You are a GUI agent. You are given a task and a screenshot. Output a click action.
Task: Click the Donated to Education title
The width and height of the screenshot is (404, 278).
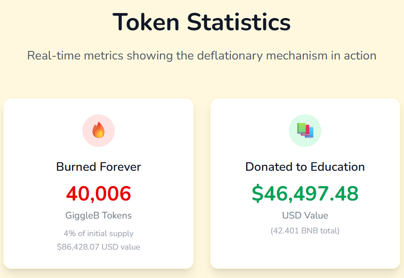(x=305, y=167)
